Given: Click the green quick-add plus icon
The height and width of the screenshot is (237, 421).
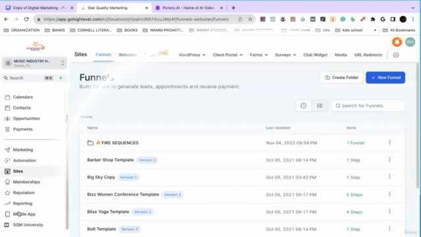Looking at the screenshot, I should tap(61, 78).
